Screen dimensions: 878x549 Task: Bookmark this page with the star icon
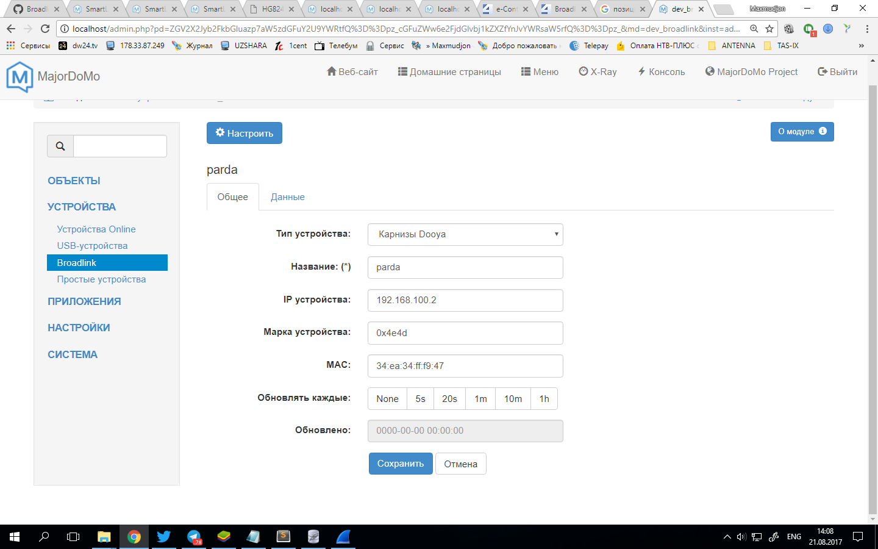[x=769, y=29]
